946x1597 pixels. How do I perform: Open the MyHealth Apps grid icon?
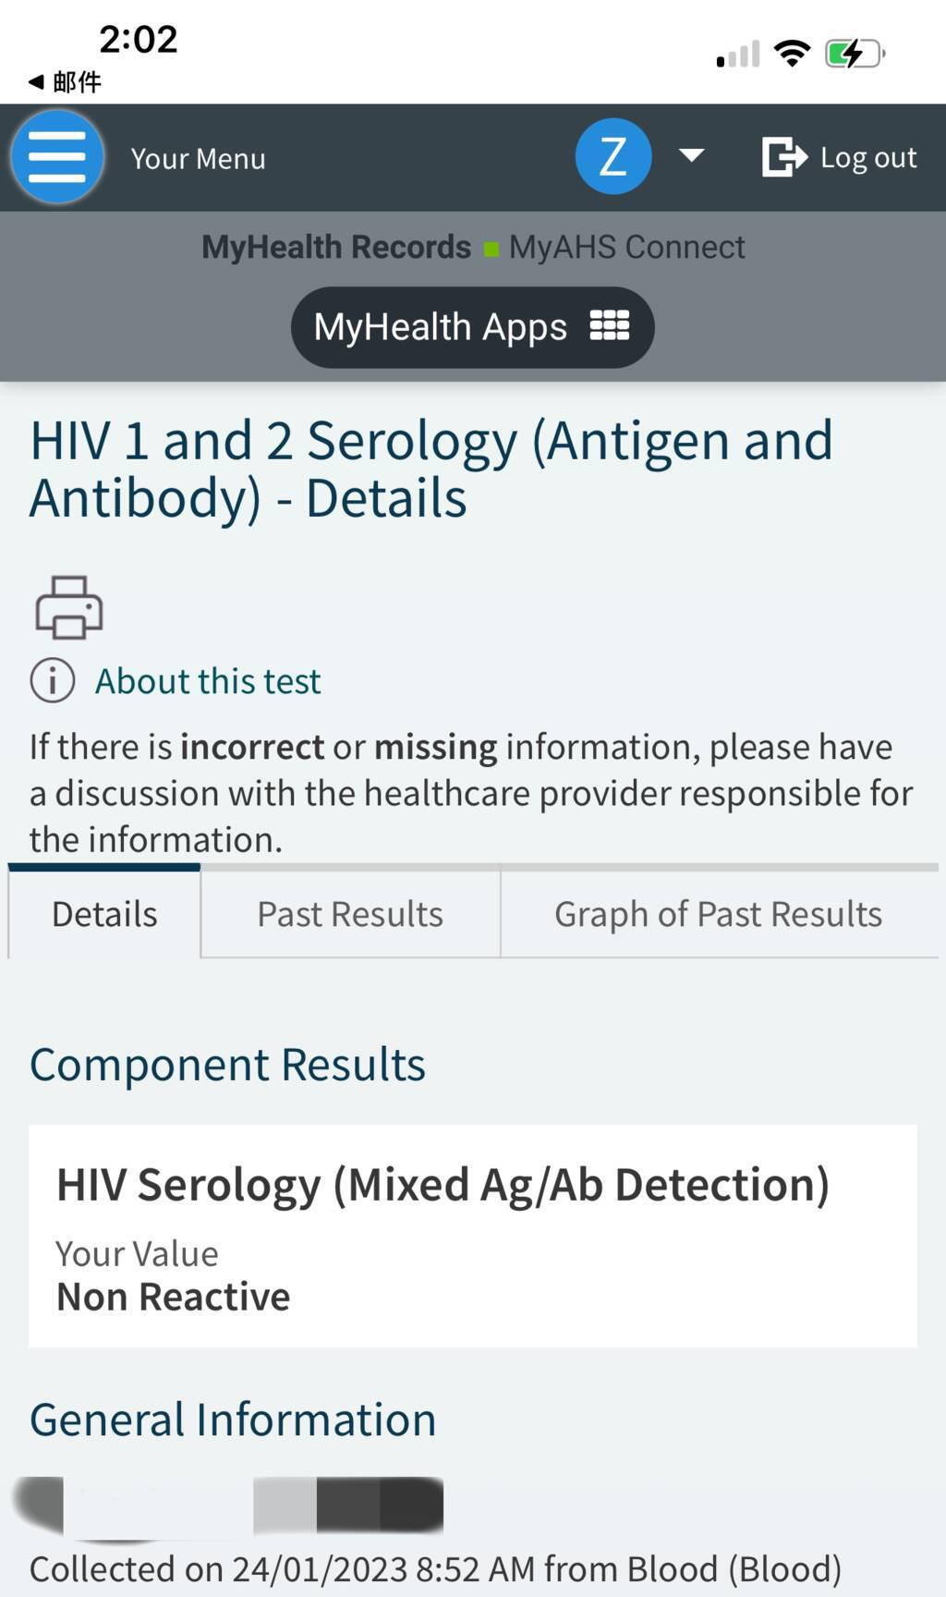(610, 326)
